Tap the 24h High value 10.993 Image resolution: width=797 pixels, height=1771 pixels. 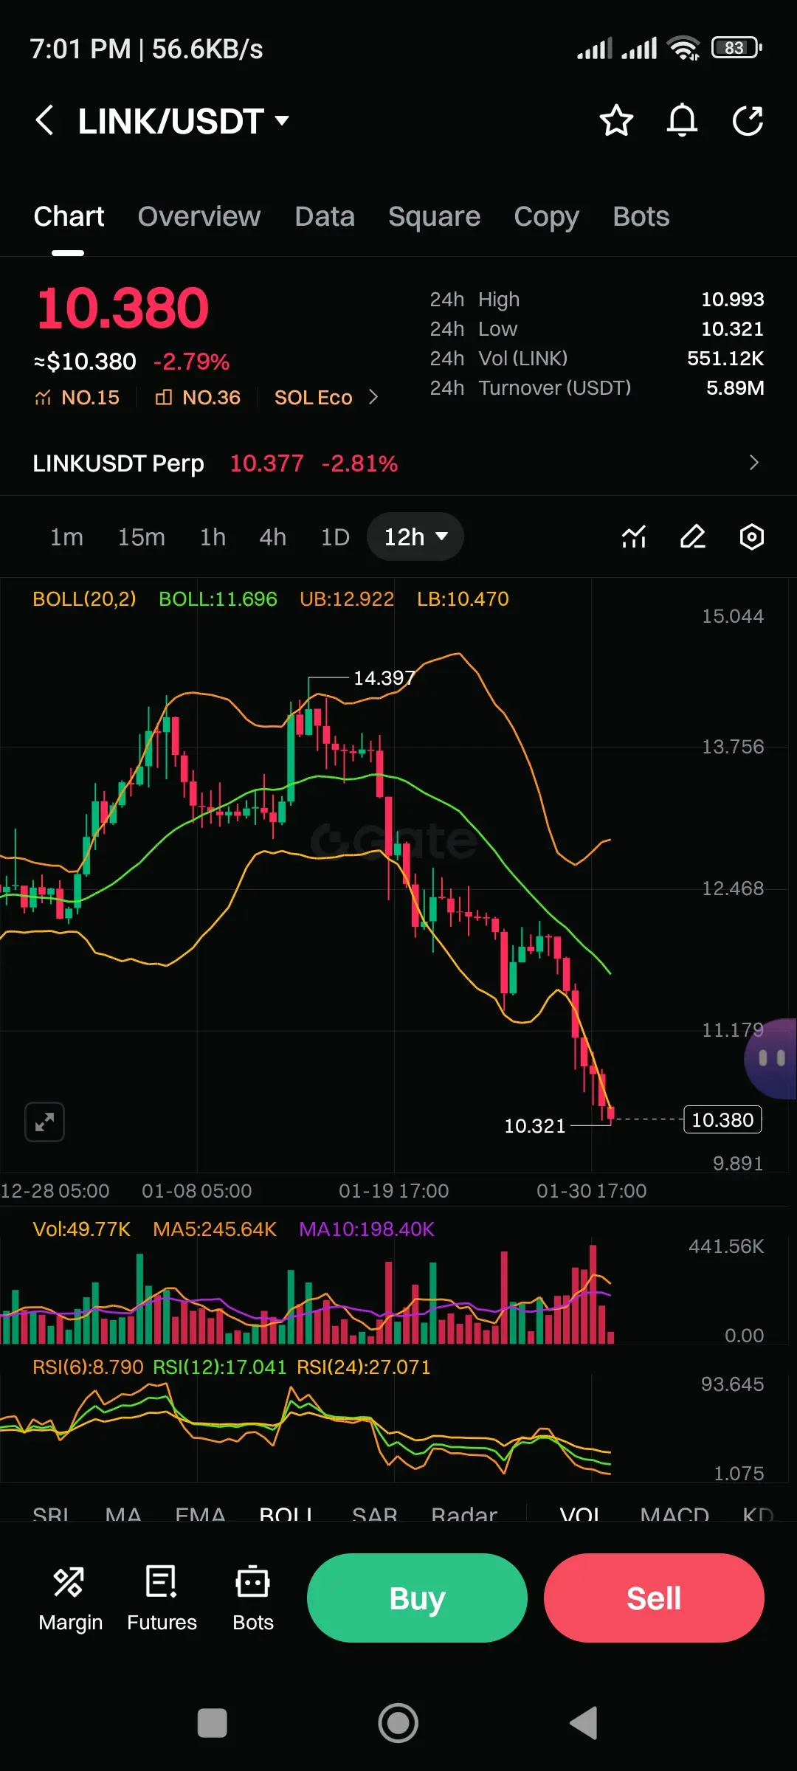pos(732,300)
